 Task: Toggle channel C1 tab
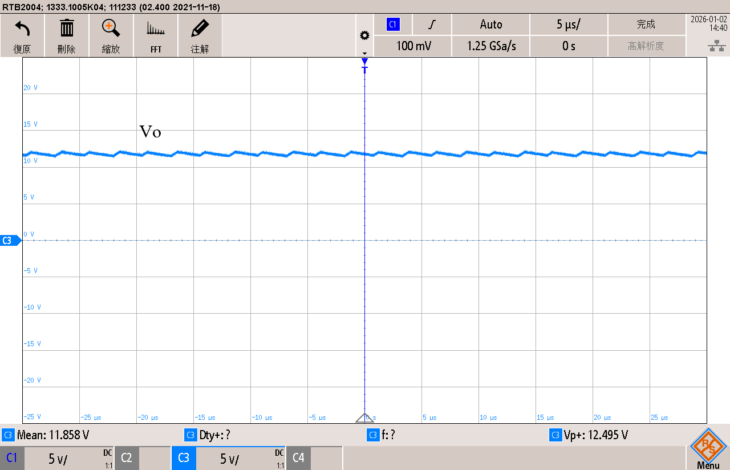pyautogui.click(x=12, y=458)
